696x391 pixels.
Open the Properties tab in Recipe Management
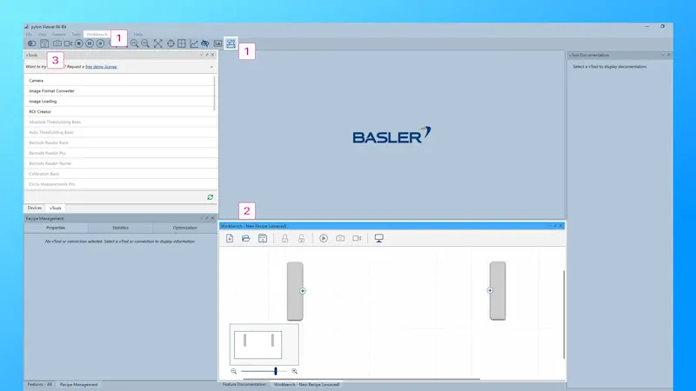point(56,228)
